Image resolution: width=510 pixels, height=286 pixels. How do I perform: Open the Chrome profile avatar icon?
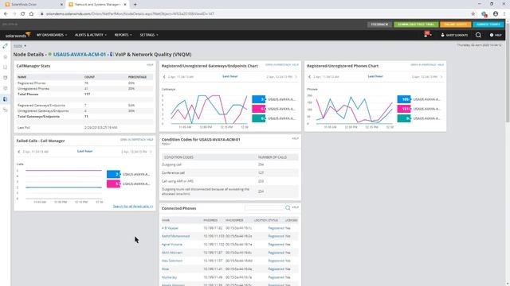pyautogui.click(x=496, y=14)
